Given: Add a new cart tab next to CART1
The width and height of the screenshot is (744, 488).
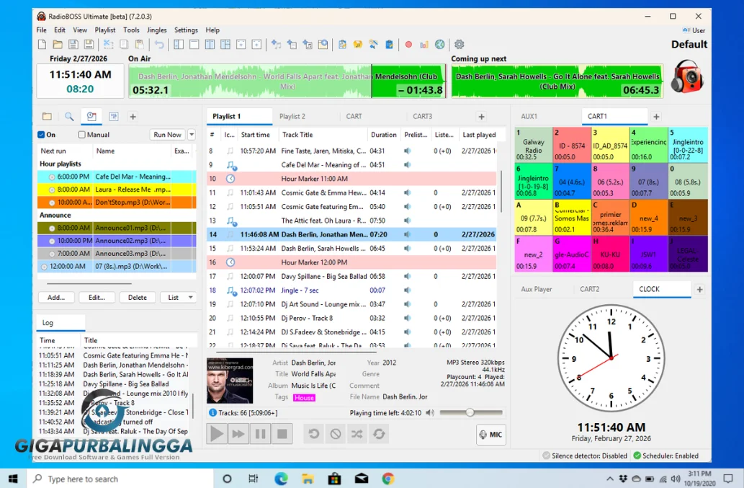Looking at the screenshot, I should point(656,116).
